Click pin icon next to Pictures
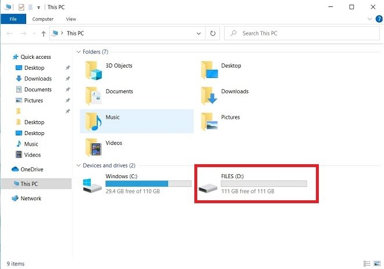The height and width of the screenshot is (269, 384). coord(68,101)
